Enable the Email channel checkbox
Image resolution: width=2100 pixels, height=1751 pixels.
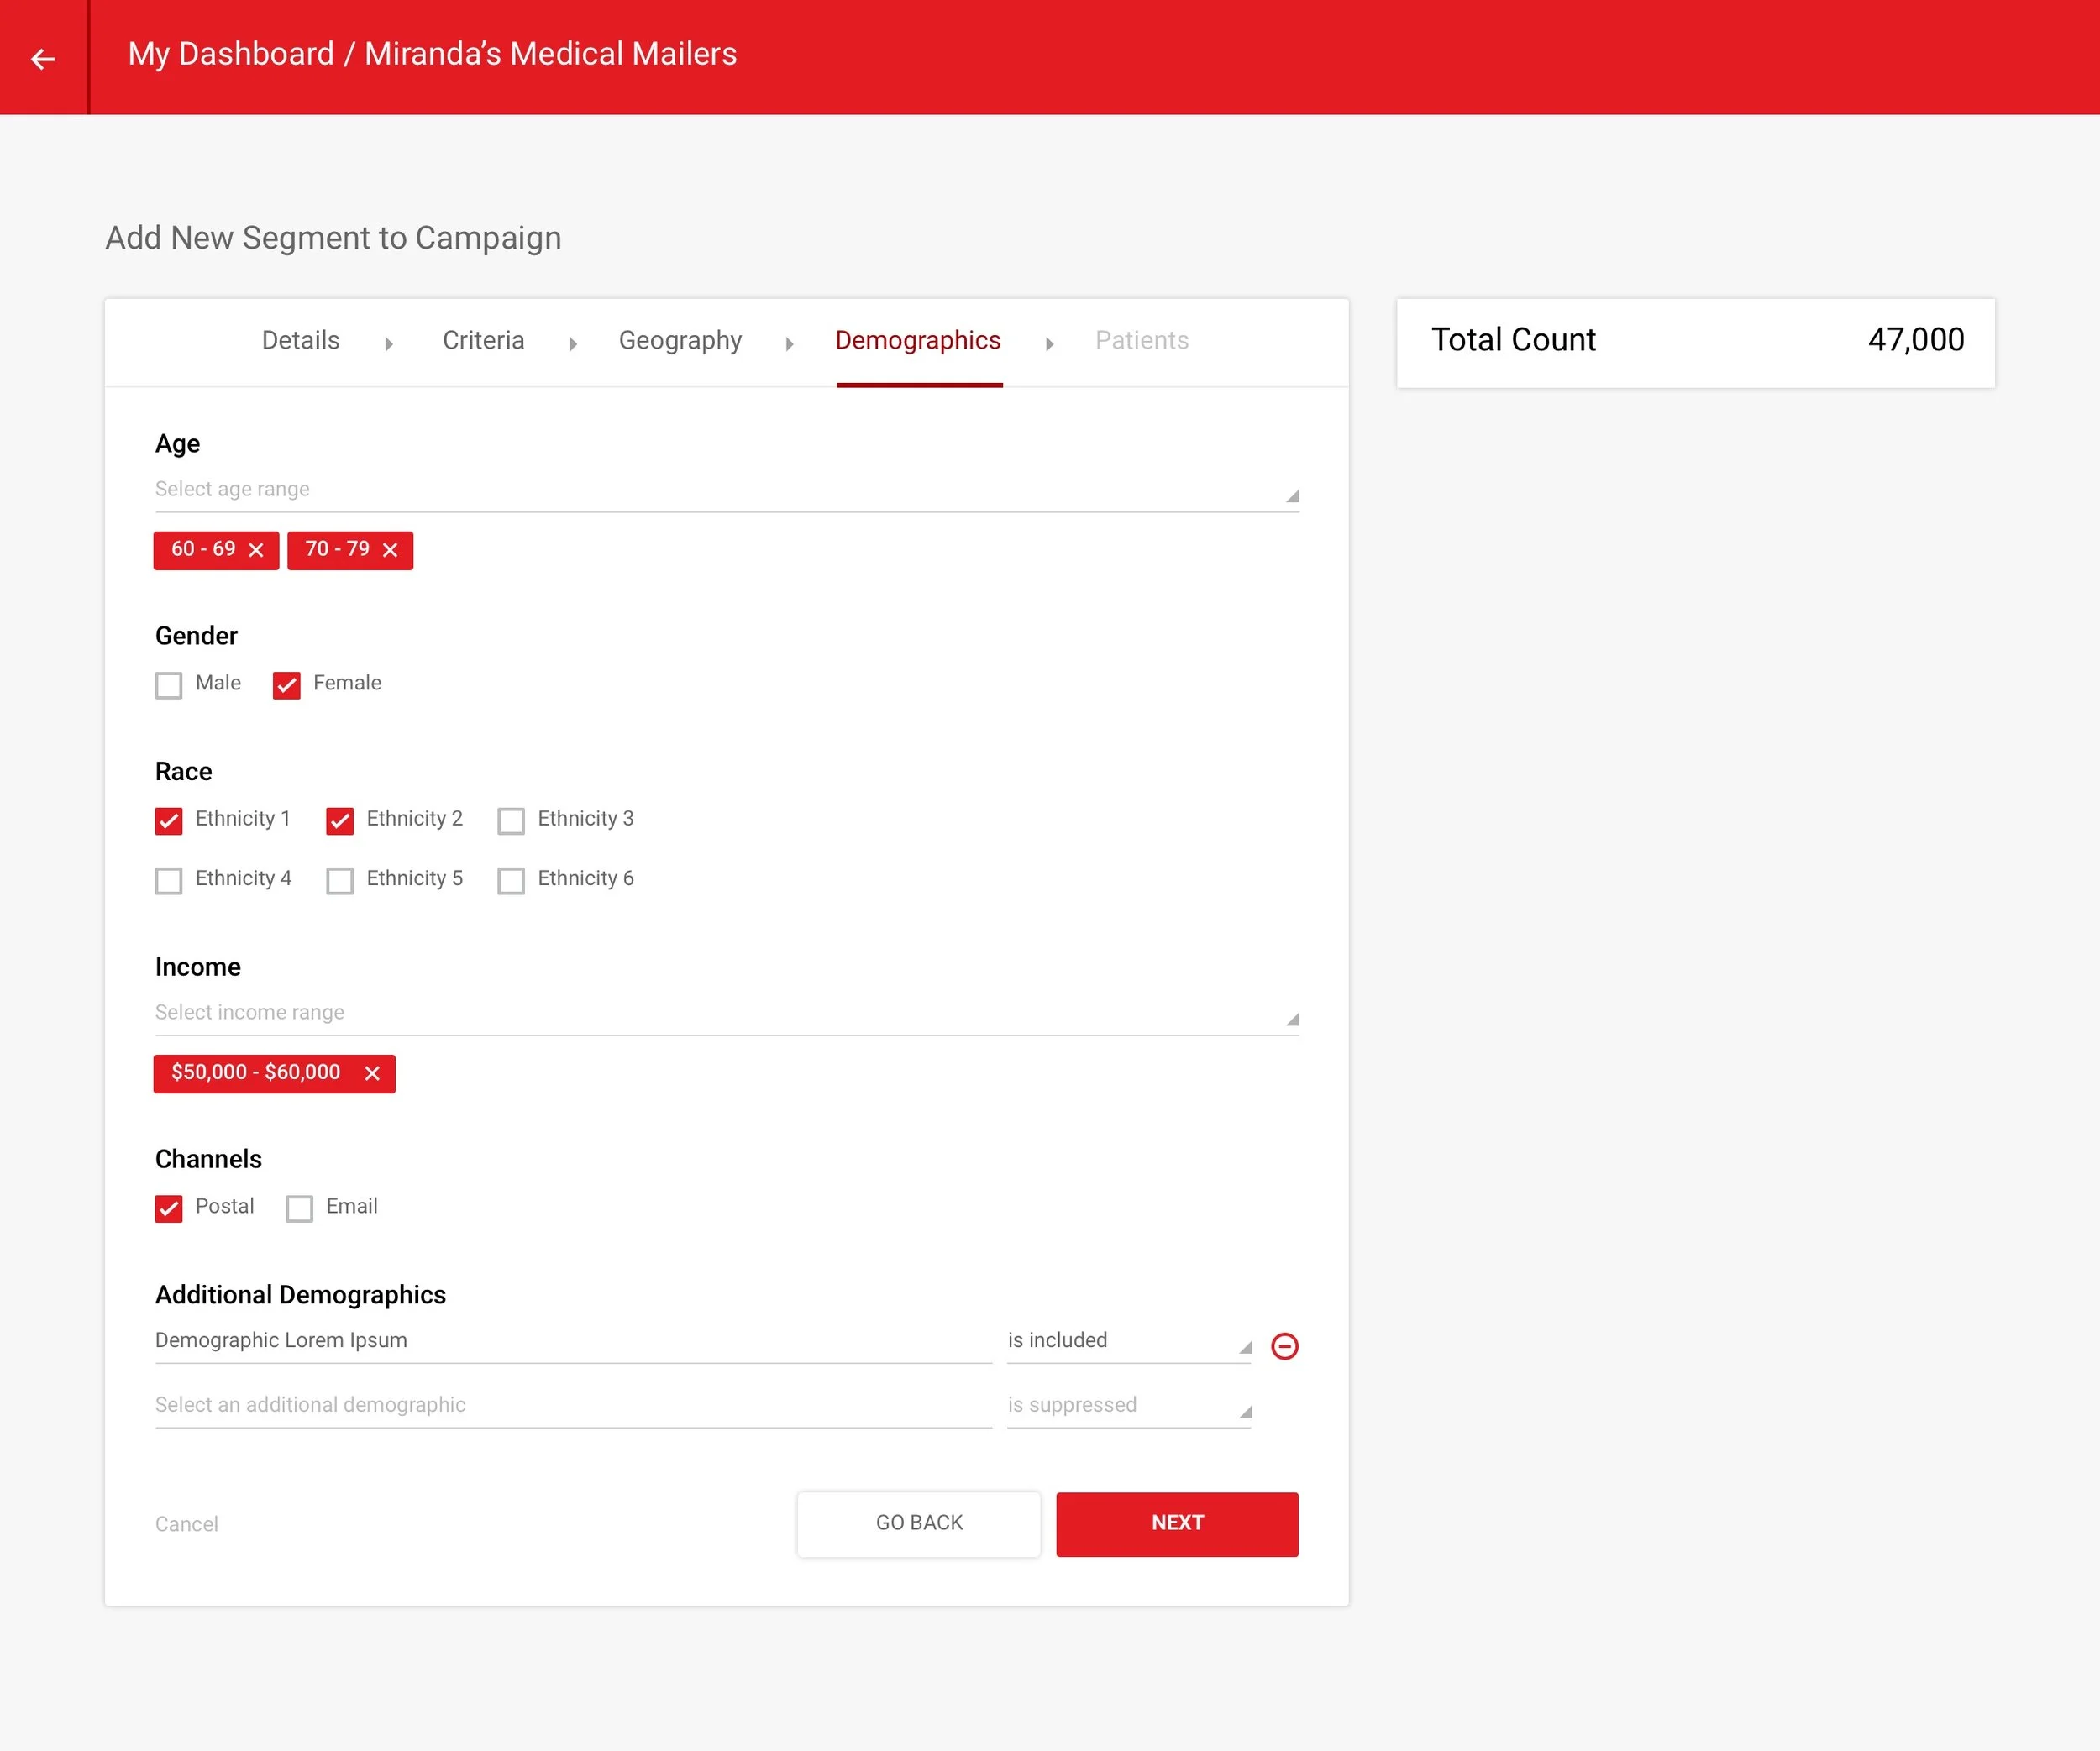pyautogui.click(x=300, y=1208)
